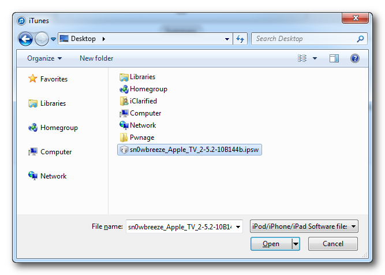Open help with the question mark icon

point(355,58)
